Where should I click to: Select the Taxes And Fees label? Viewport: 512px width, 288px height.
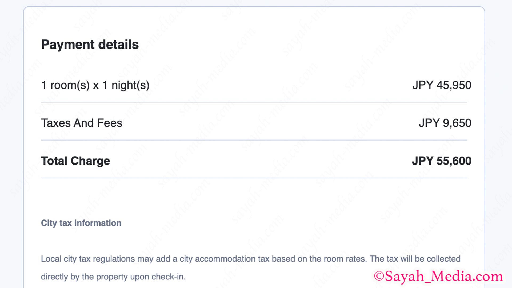click(x=82, y=123)
